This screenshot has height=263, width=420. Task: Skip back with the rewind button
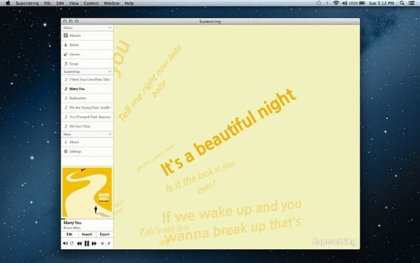(79, 243)
